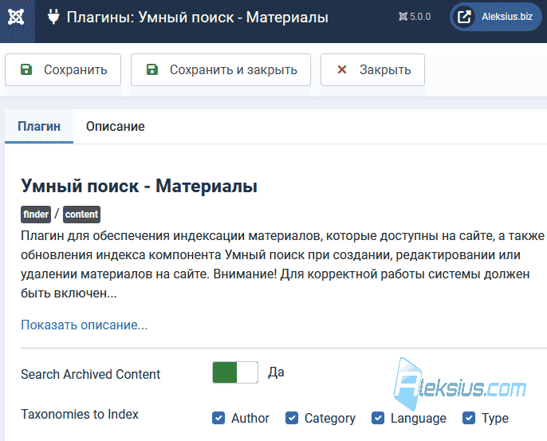Click the content badge
Screen dimensions: 547x441
(81, 215)
